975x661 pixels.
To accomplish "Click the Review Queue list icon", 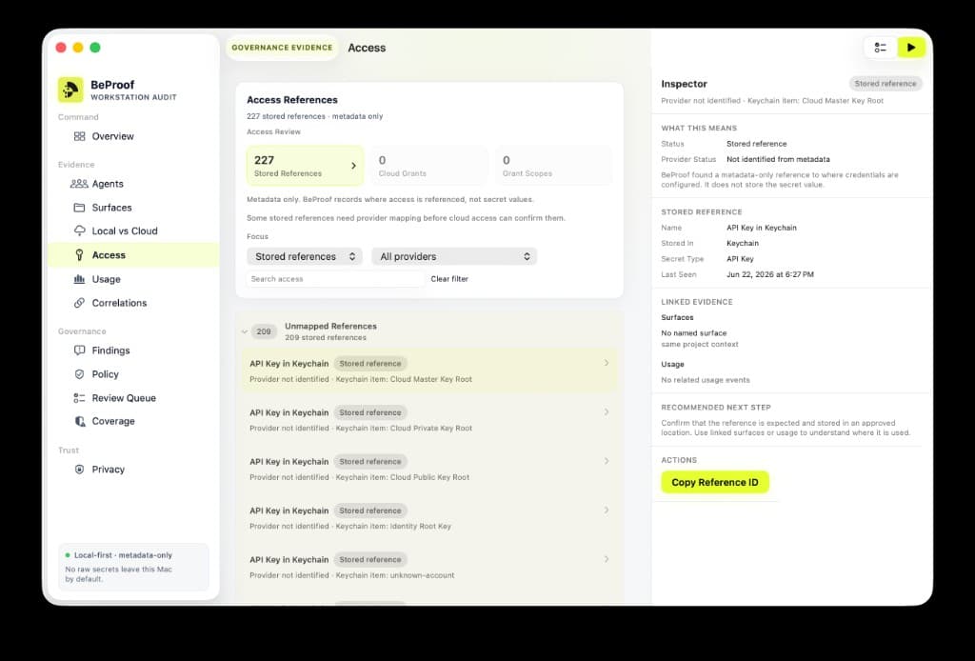I will coord(79,398).
